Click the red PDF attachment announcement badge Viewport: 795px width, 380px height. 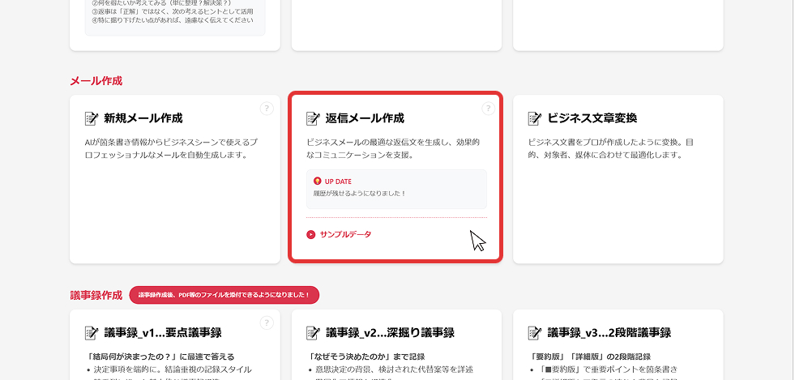(224, 295)
